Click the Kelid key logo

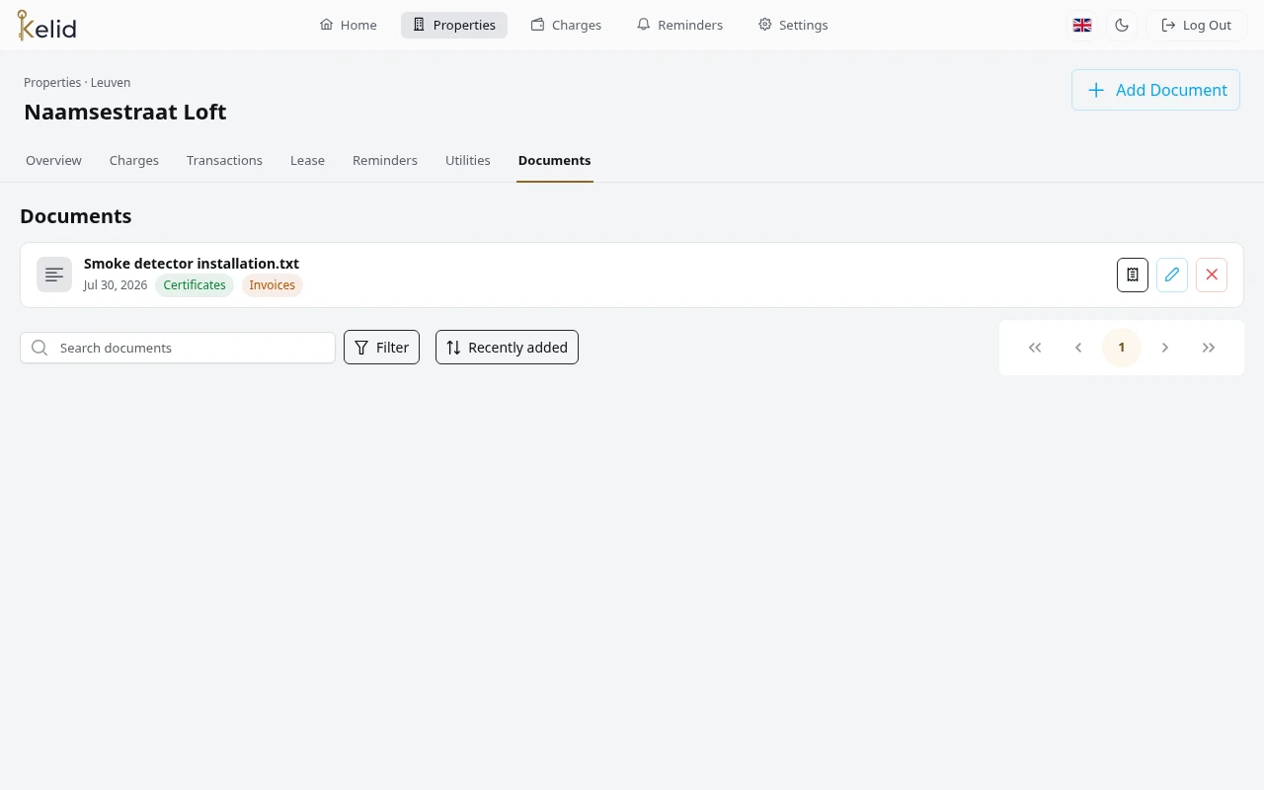[x=46, y=26]
